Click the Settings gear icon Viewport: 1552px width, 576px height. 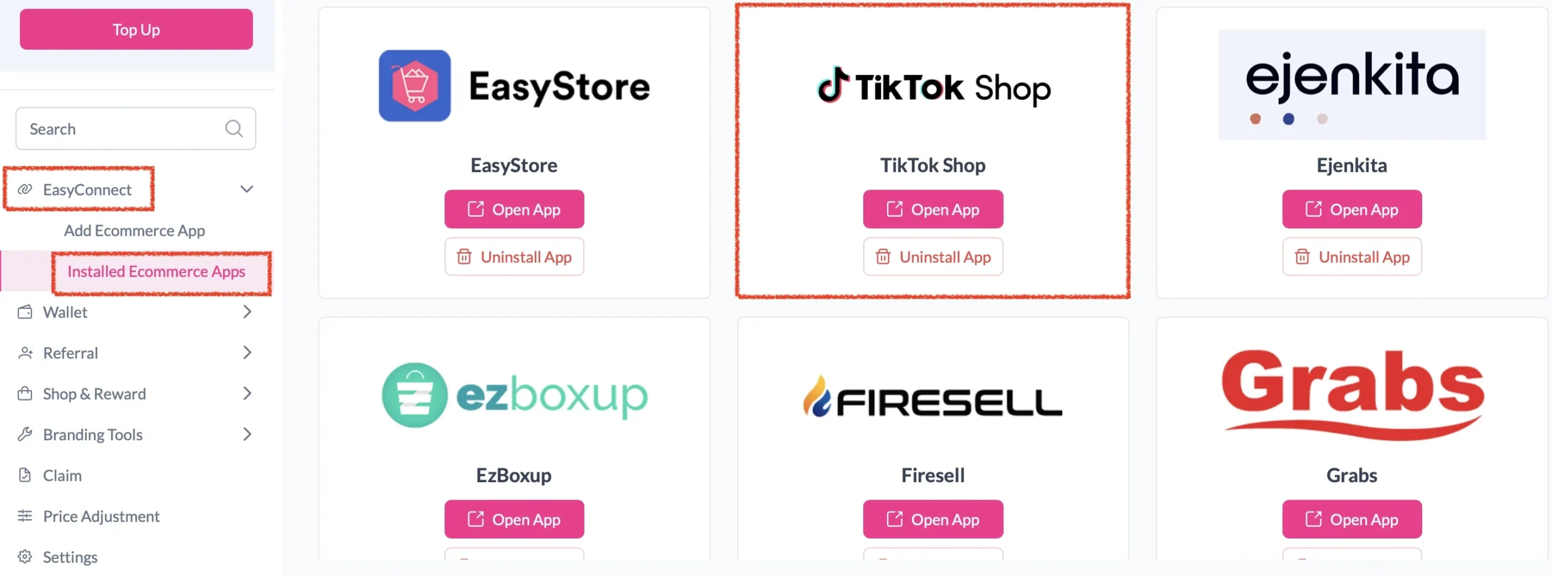tap(25, 557)
